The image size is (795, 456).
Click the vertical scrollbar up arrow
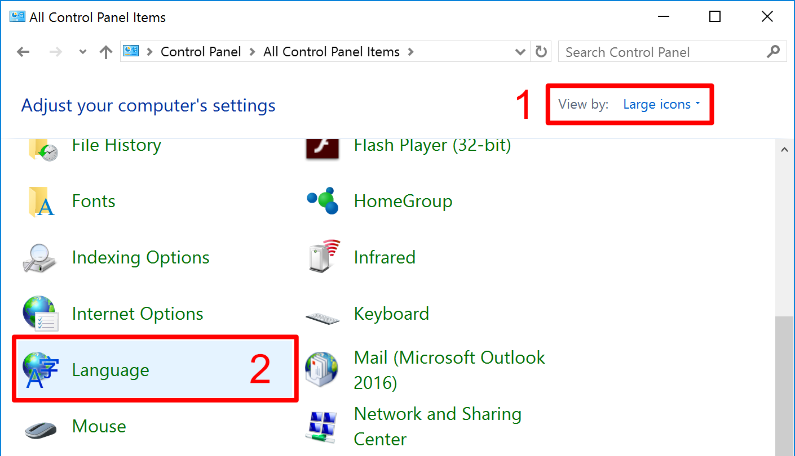pyautogui.click(x=784, y=150)
